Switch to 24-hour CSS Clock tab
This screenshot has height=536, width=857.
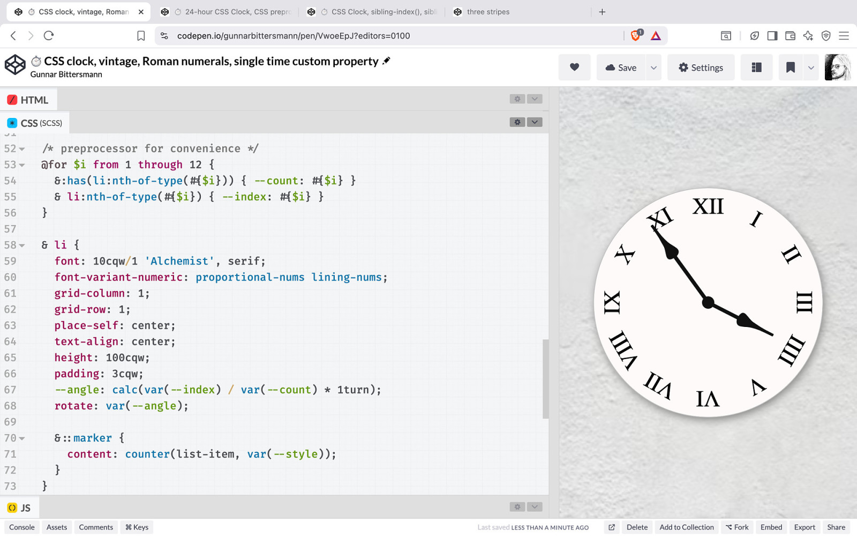237,12
